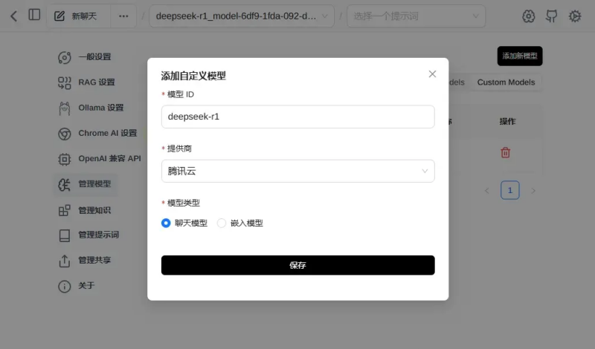The height and width of the screenshot is (349, 595).
Task: Open the 选择一个提示词 prompt dropdown
Action: point(416,16)
